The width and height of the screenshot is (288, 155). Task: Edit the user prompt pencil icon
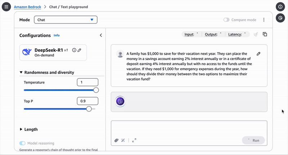(258, 54)
